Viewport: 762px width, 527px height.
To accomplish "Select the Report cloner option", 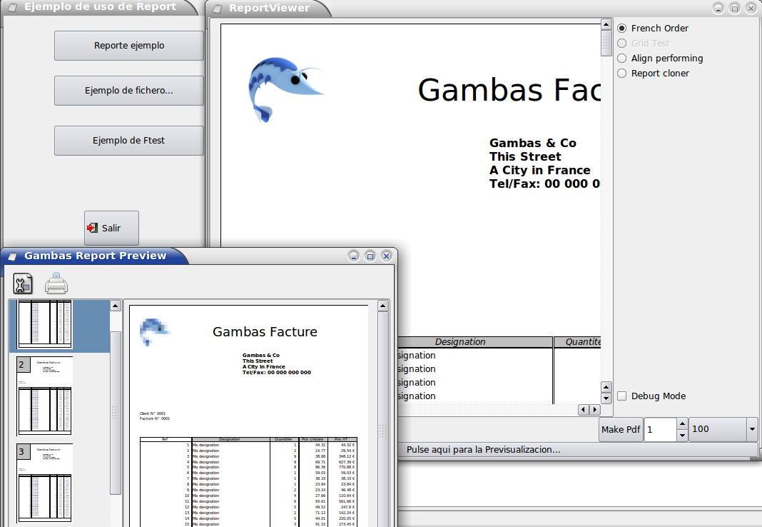I will pyautogui.click(x=621, y=73).
